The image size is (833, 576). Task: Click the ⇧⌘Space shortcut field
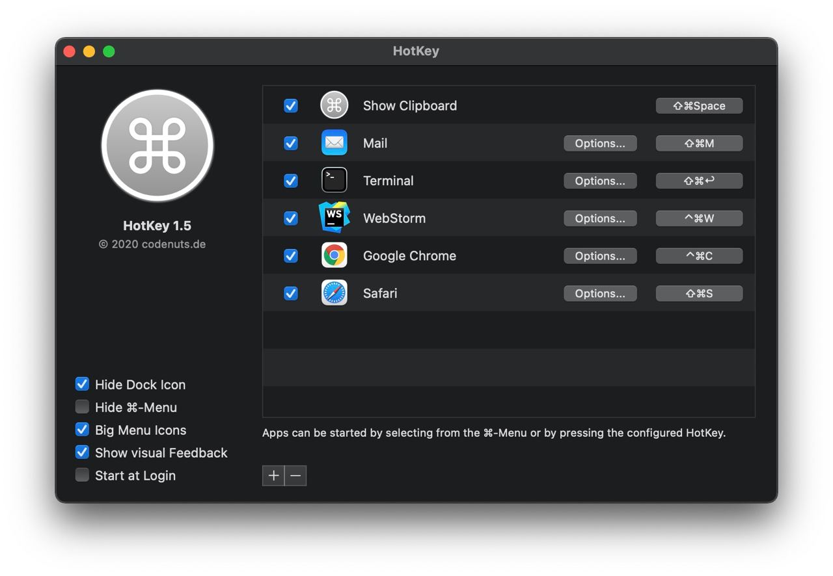699,105
